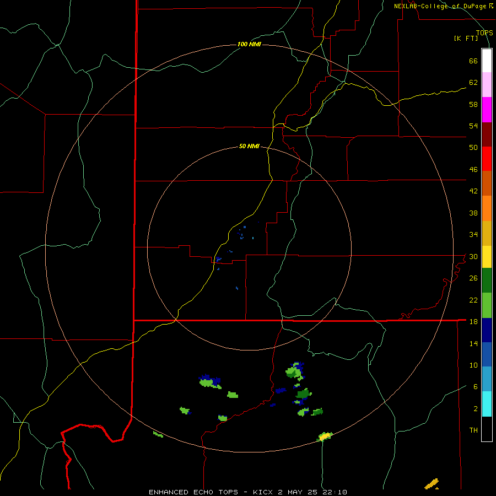Click the legend value 50

point(473,147)
